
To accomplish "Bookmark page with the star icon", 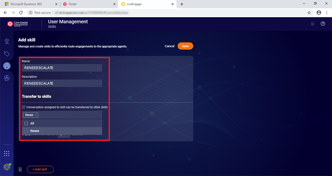I will [309, 12].
